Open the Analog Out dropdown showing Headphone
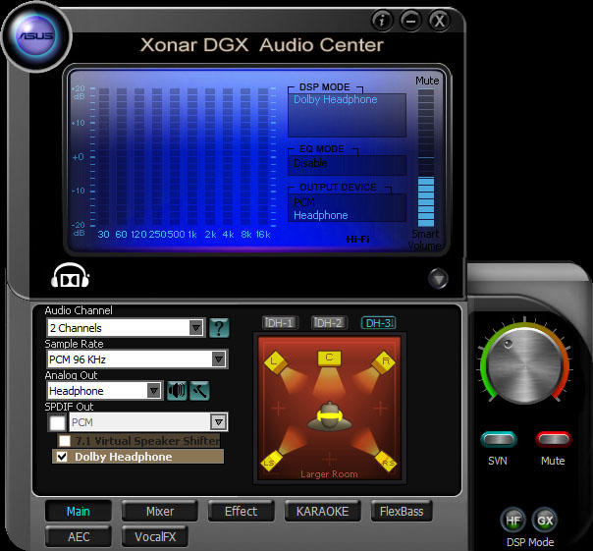 pos(105,391)
